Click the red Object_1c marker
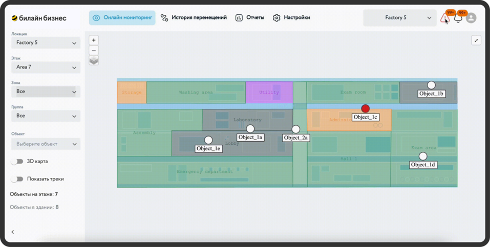Screen dimensions: 490x247 [365, 108]
